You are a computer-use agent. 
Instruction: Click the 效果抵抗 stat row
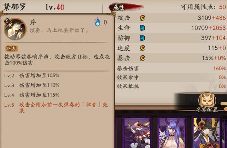coord(171,86)
